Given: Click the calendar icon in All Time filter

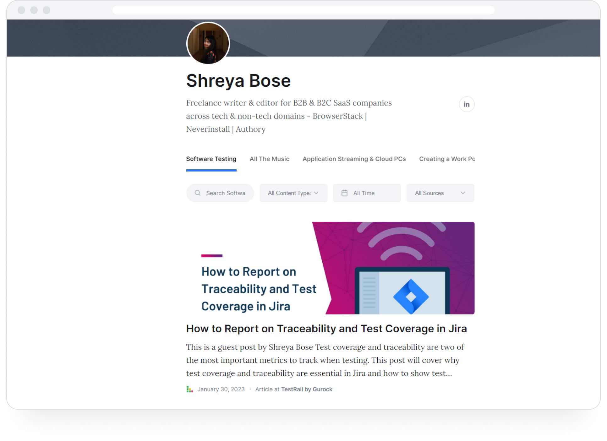Looking at the screenshot, I should [344, 193].
